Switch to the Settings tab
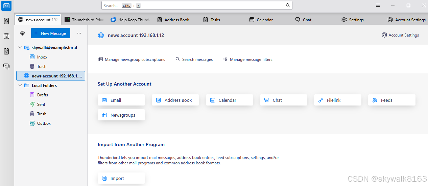Viewport: 428px width, 186px height. point(360,20)
